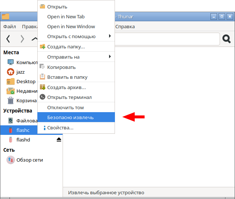Open the Файл menu
Screen dimensions: 235x199
[x=10, y=26]
